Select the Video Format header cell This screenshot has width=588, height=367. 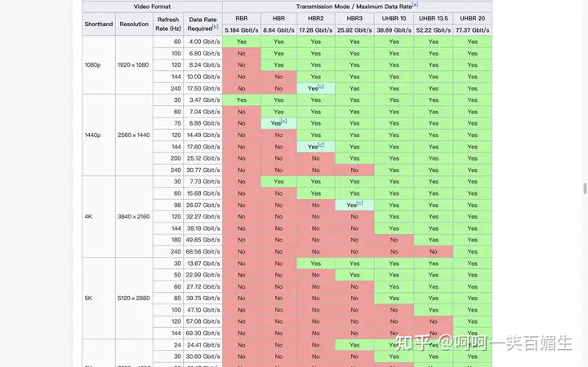pyautogui.click(x=152, y=6)
